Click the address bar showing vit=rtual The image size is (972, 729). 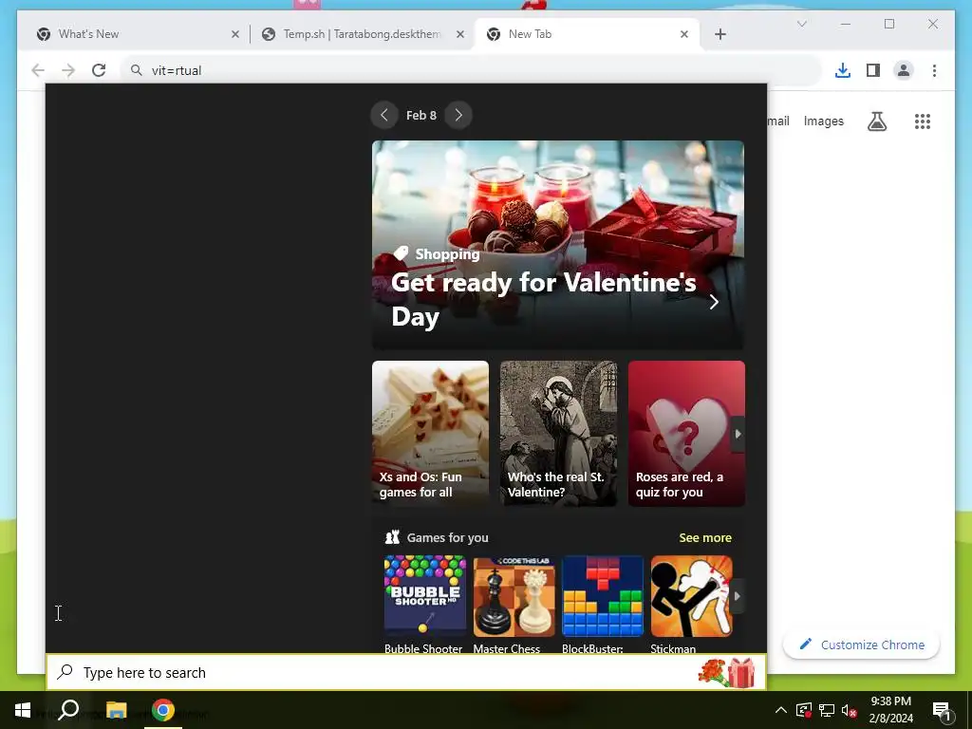471,70
